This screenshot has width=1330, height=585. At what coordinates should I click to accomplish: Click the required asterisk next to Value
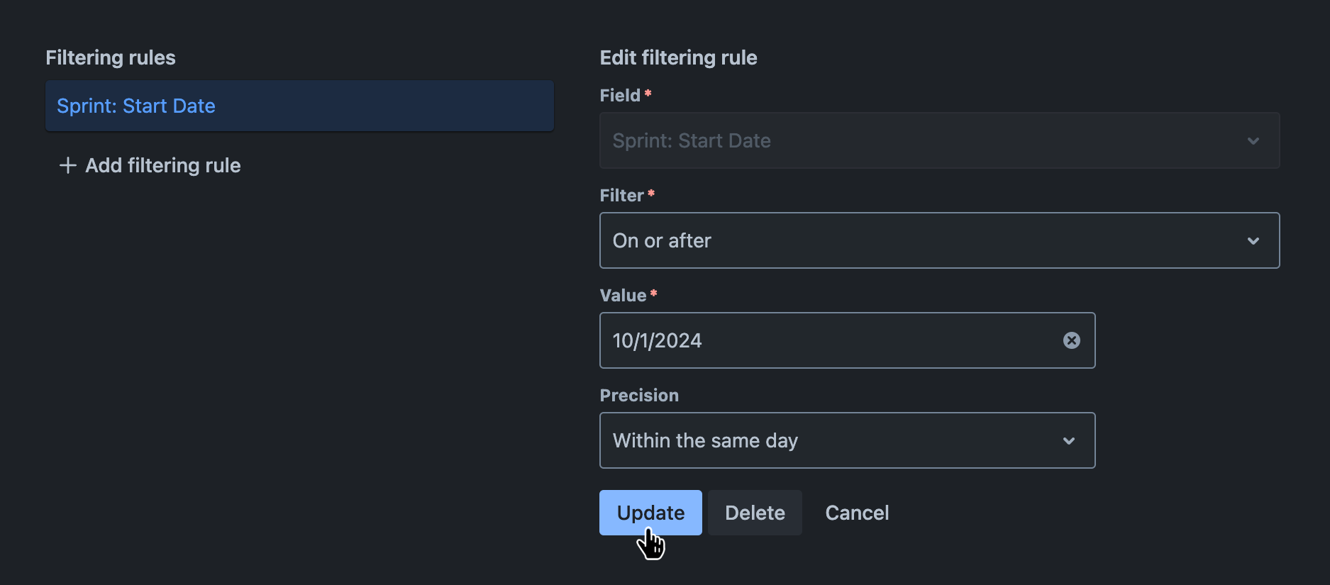click(x=653, y=293)
